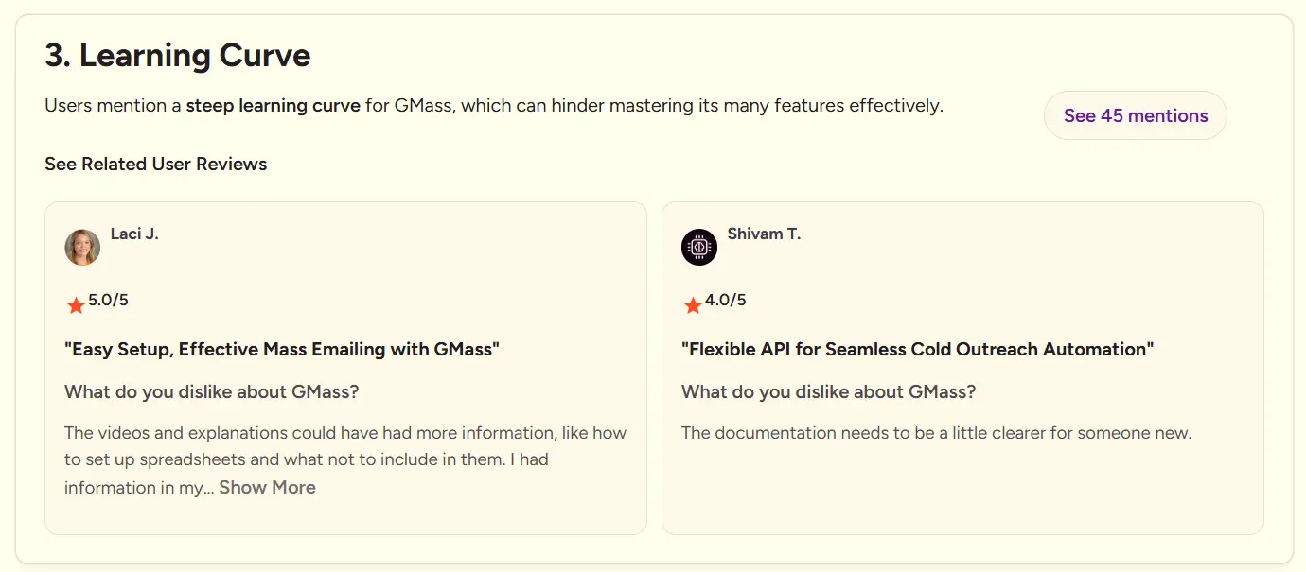The image size is (1306, 572).
Task: Click the 4.0/5 rating text
Action: click(725, 301)
